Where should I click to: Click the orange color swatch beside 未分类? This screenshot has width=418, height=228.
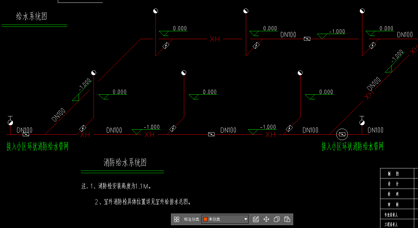(x=205, y=219)
